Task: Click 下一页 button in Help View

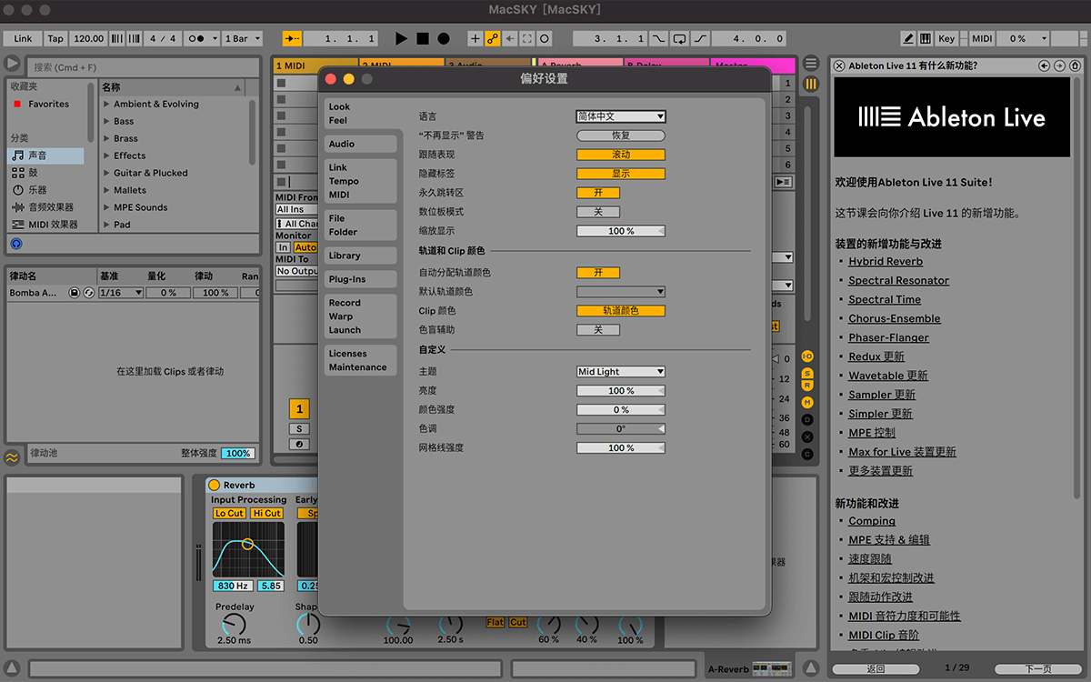Action: point(1038,668)
